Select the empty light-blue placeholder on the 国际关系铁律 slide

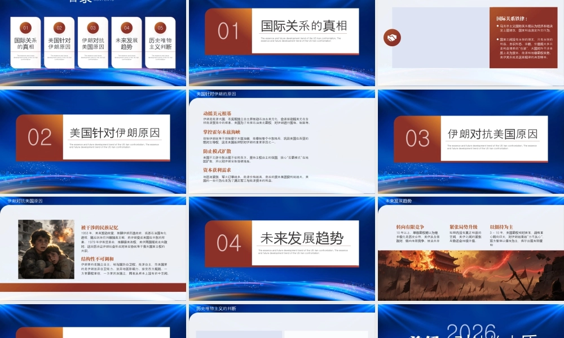pos(440,37)
